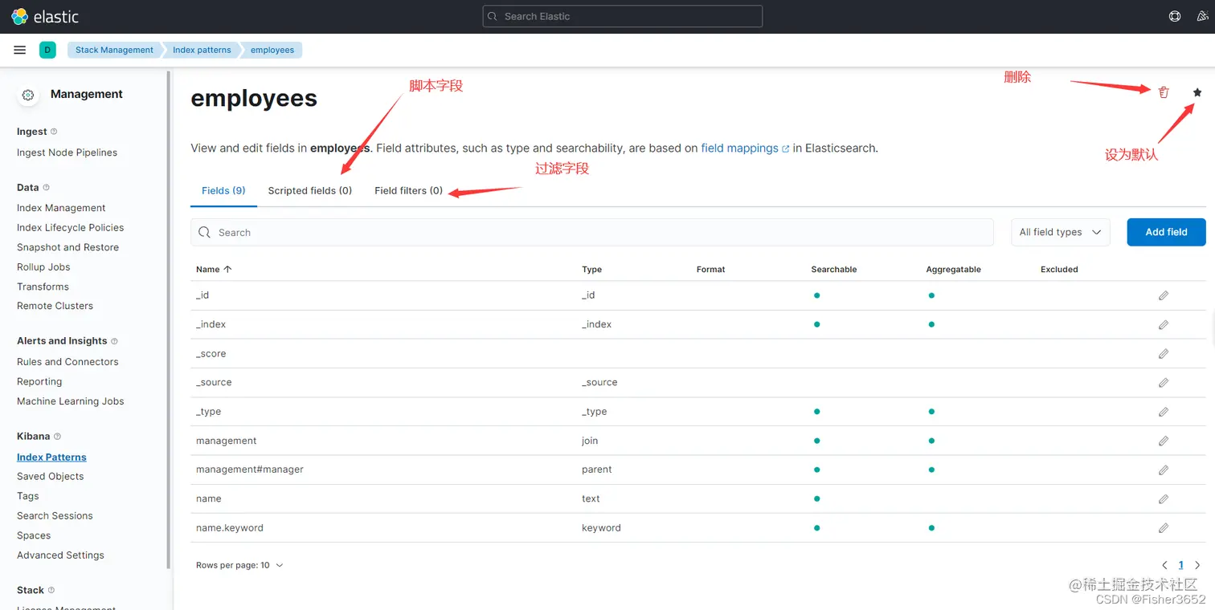Edit the _id field pencil icon

[1164, 295]
